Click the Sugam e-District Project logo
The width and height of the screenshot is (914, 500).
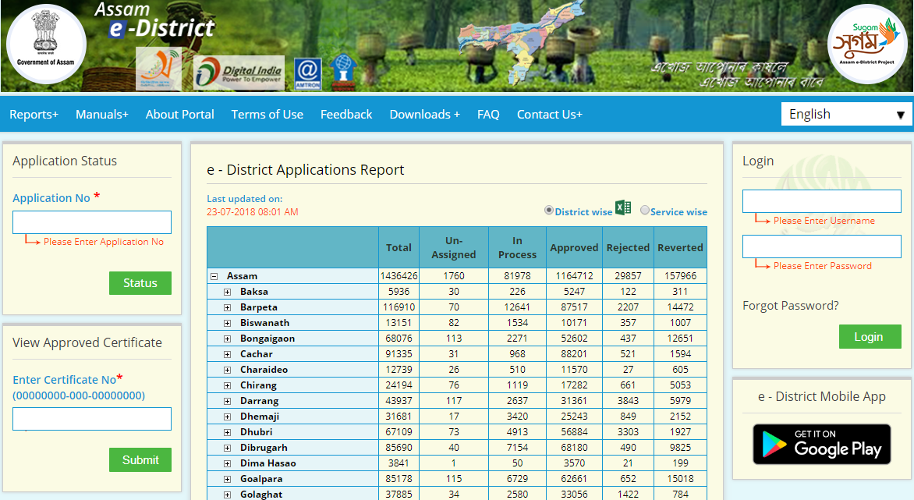pos(868,44)
